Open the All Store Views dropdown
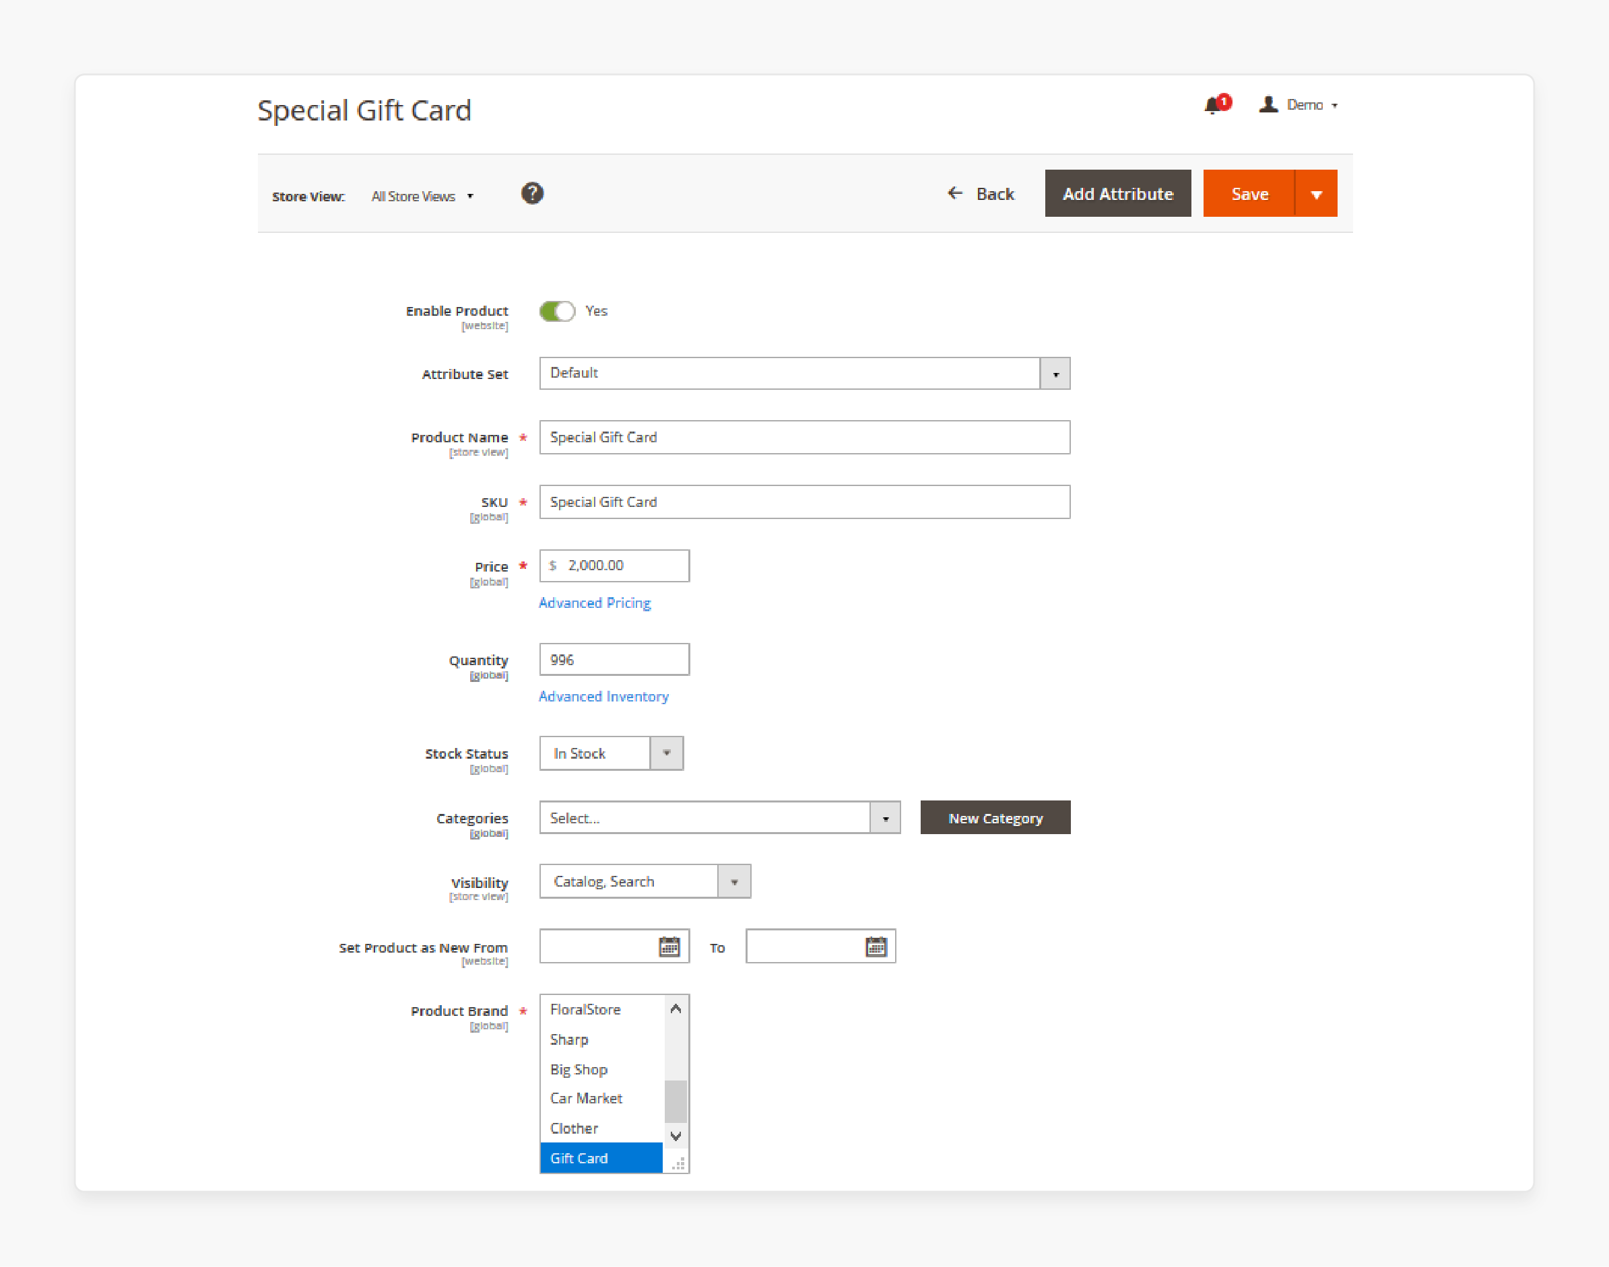Viewport: 1609px width, 1267px height. click(x=422, y=197)
